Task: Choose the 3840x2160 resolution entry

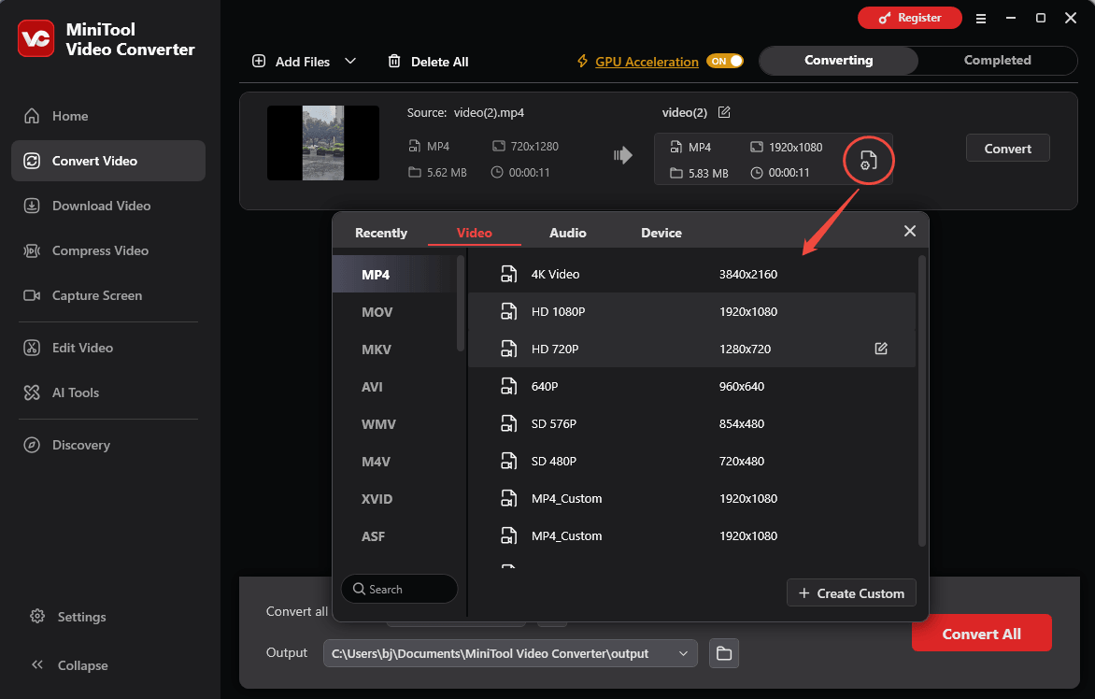Action: (748, 274)
